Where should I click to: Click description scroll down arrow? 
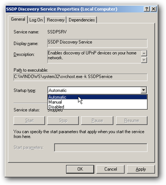pos(144,60)
